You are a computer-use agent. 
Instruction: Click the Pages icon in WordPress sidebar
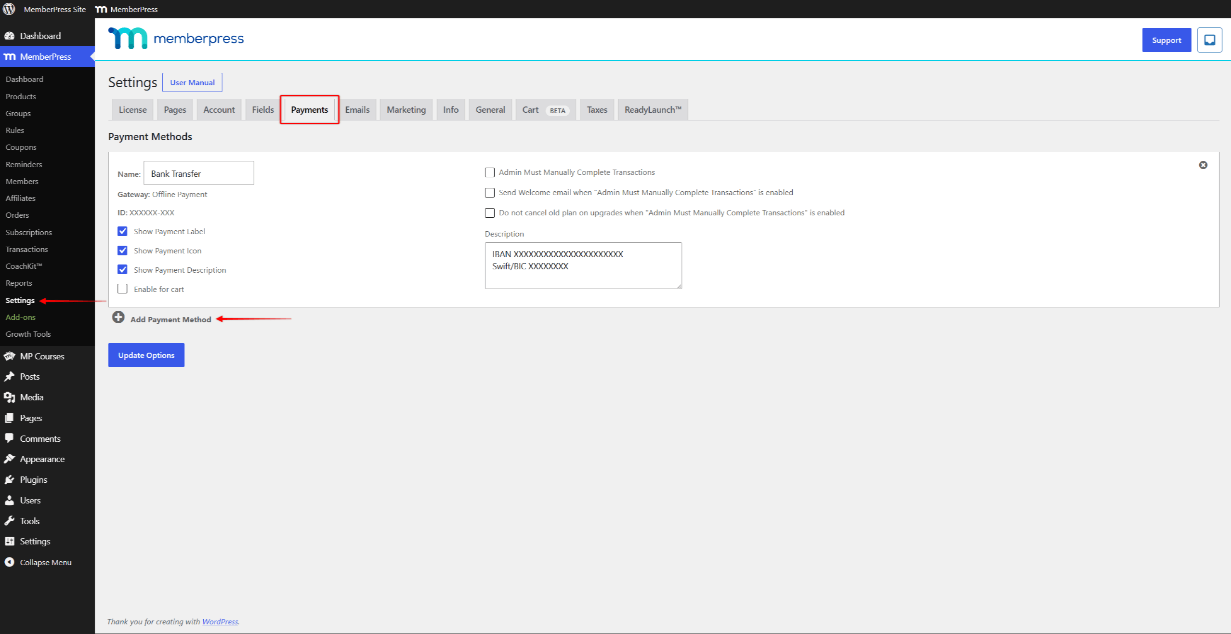pyautogui.click(x=9, y=418)
